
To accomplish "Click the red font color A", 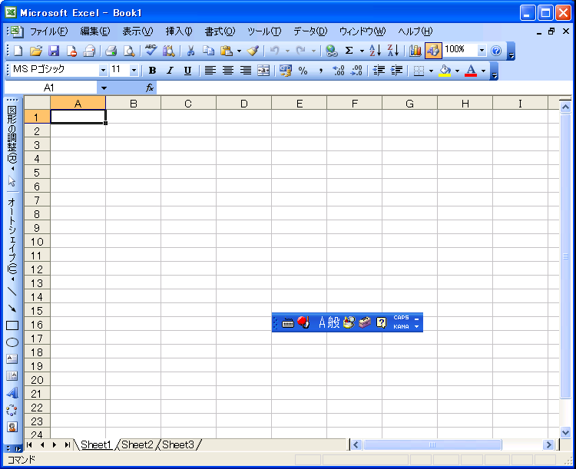I will click(x=471, y=71).
